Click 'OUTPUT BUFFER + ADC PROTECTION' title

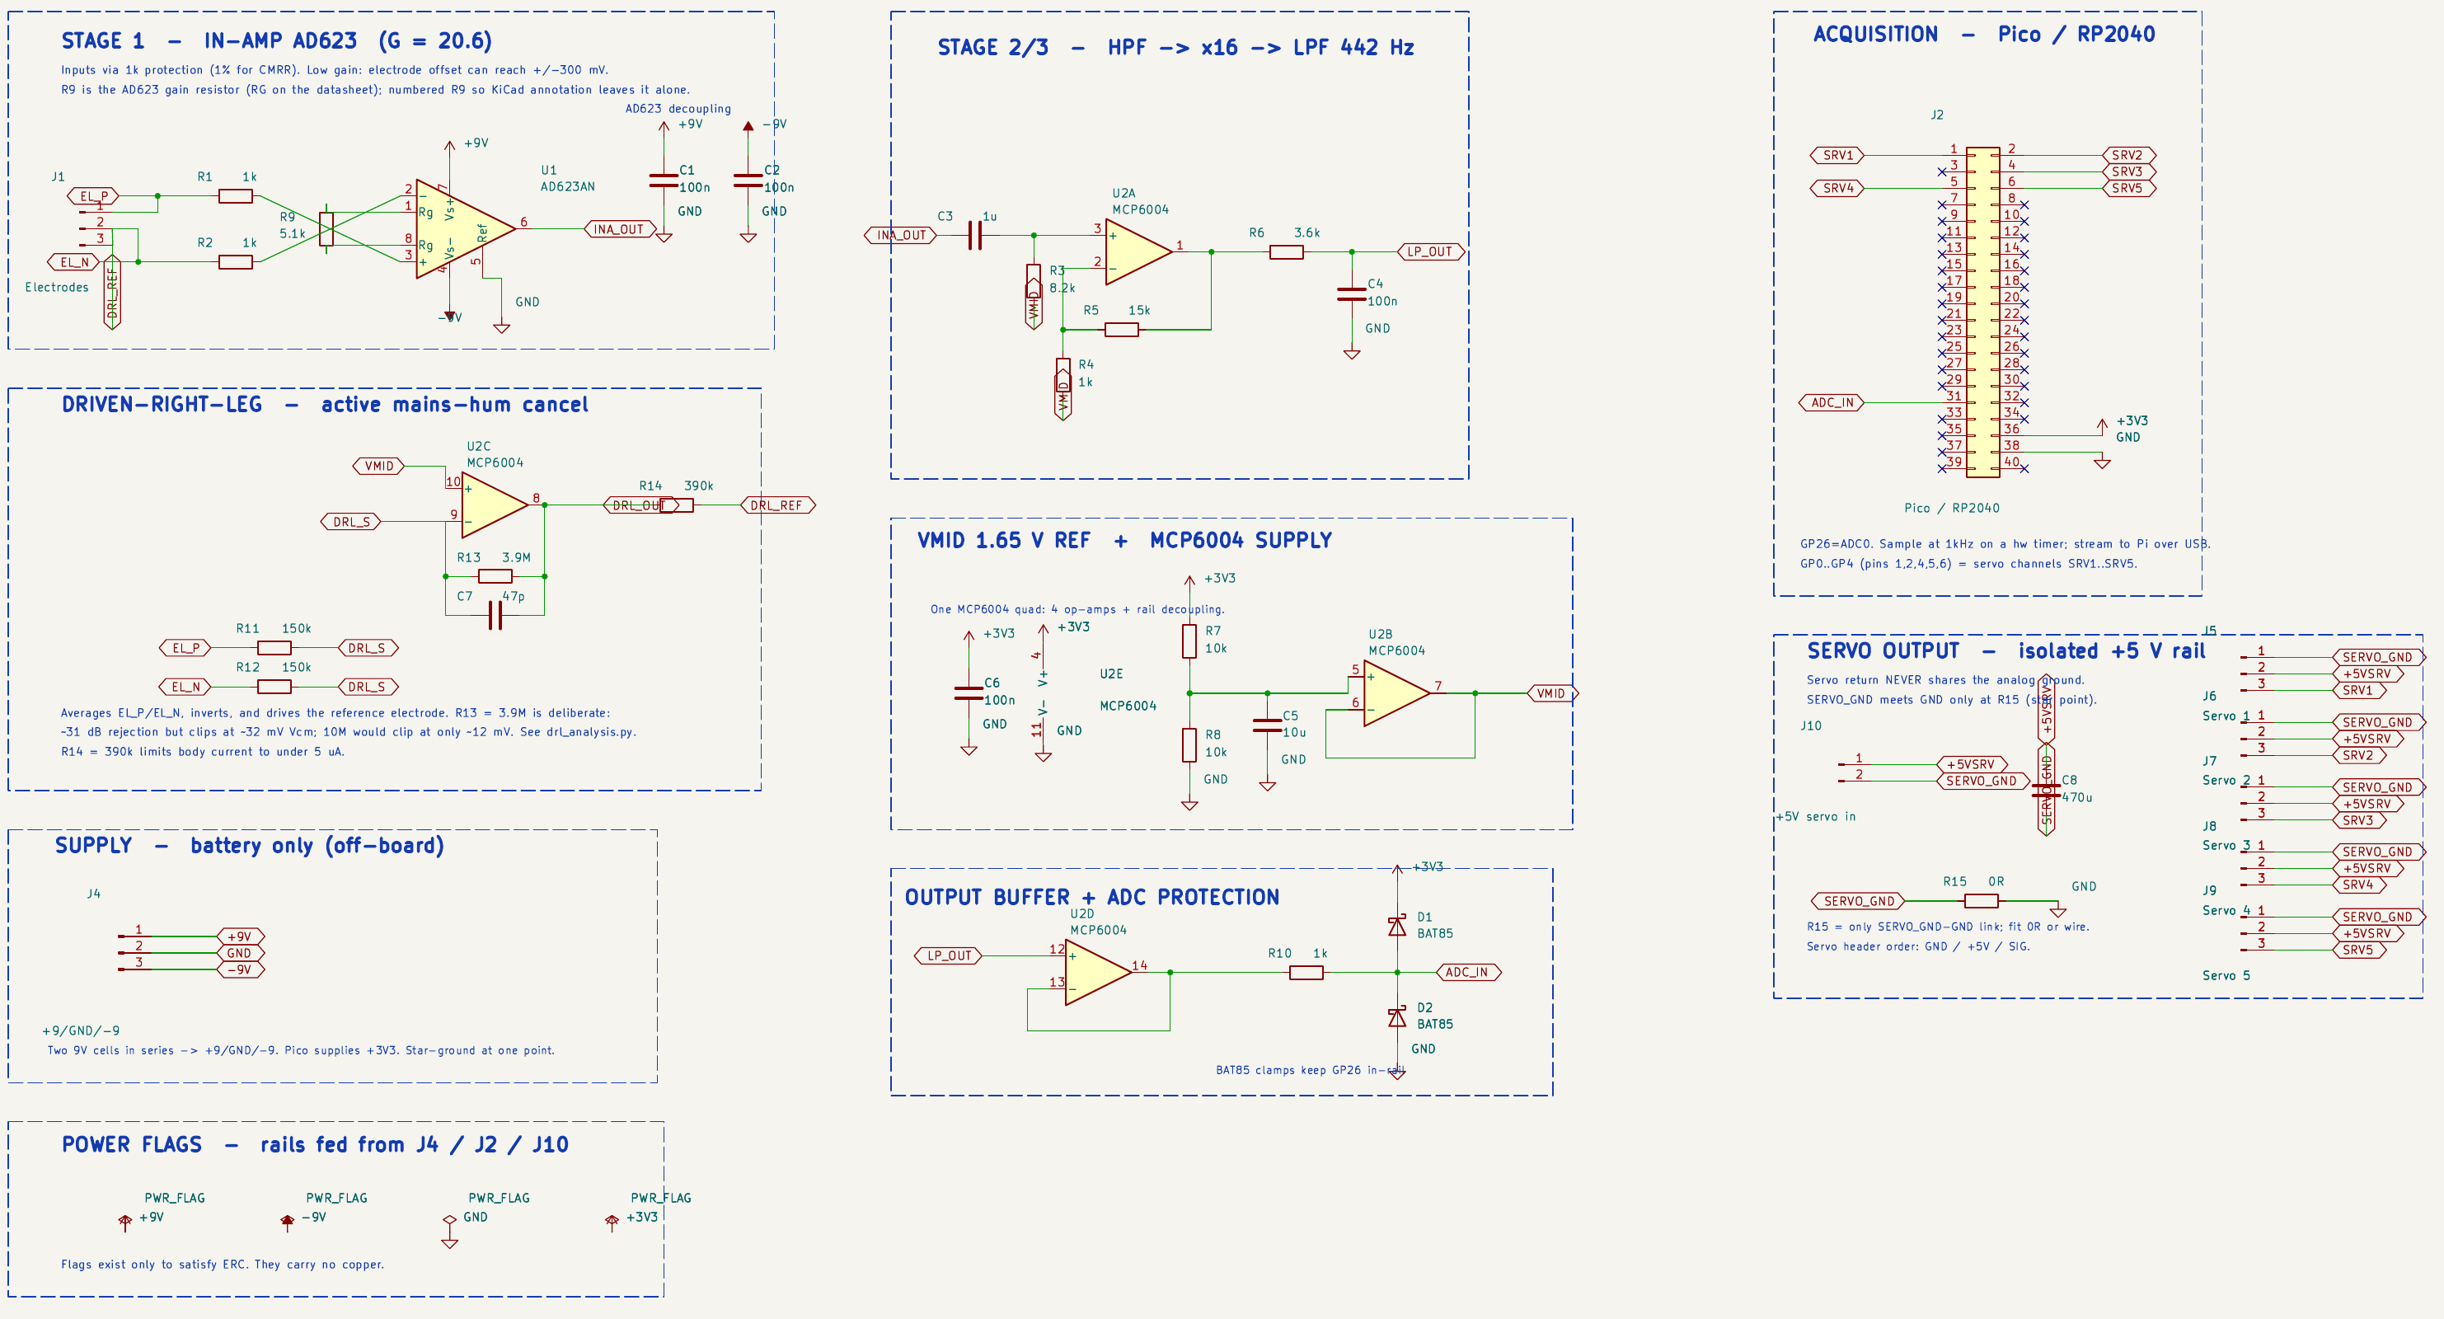(x=1092, y=897)
